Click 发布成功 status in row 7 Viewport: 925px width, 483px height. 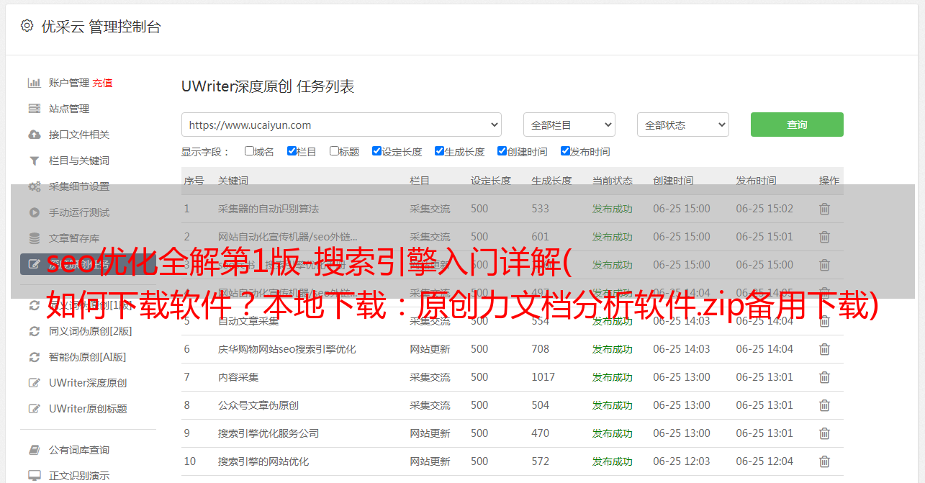click(x=613, y=377)
